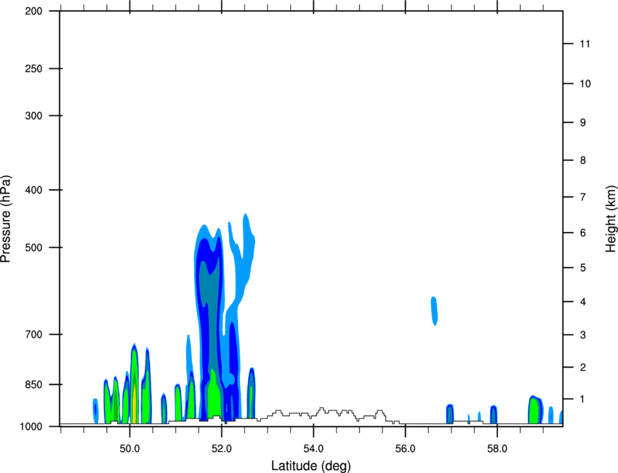This screenshot has height=473, width=618.
Task: Select the 200 pressure tick label
Action: (34, 11)
